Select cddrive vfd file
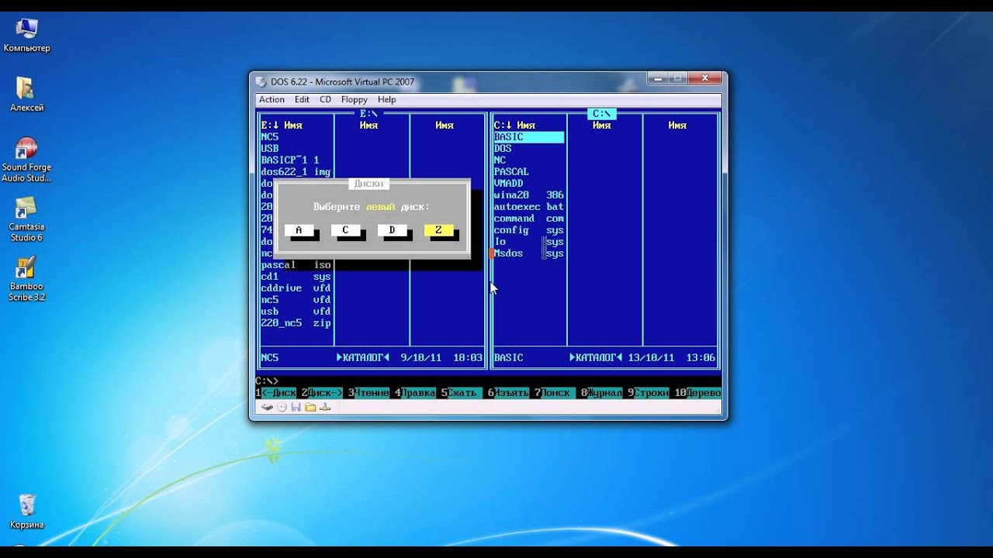This screenshot has height=558, width=993. [x=296, y=288]
